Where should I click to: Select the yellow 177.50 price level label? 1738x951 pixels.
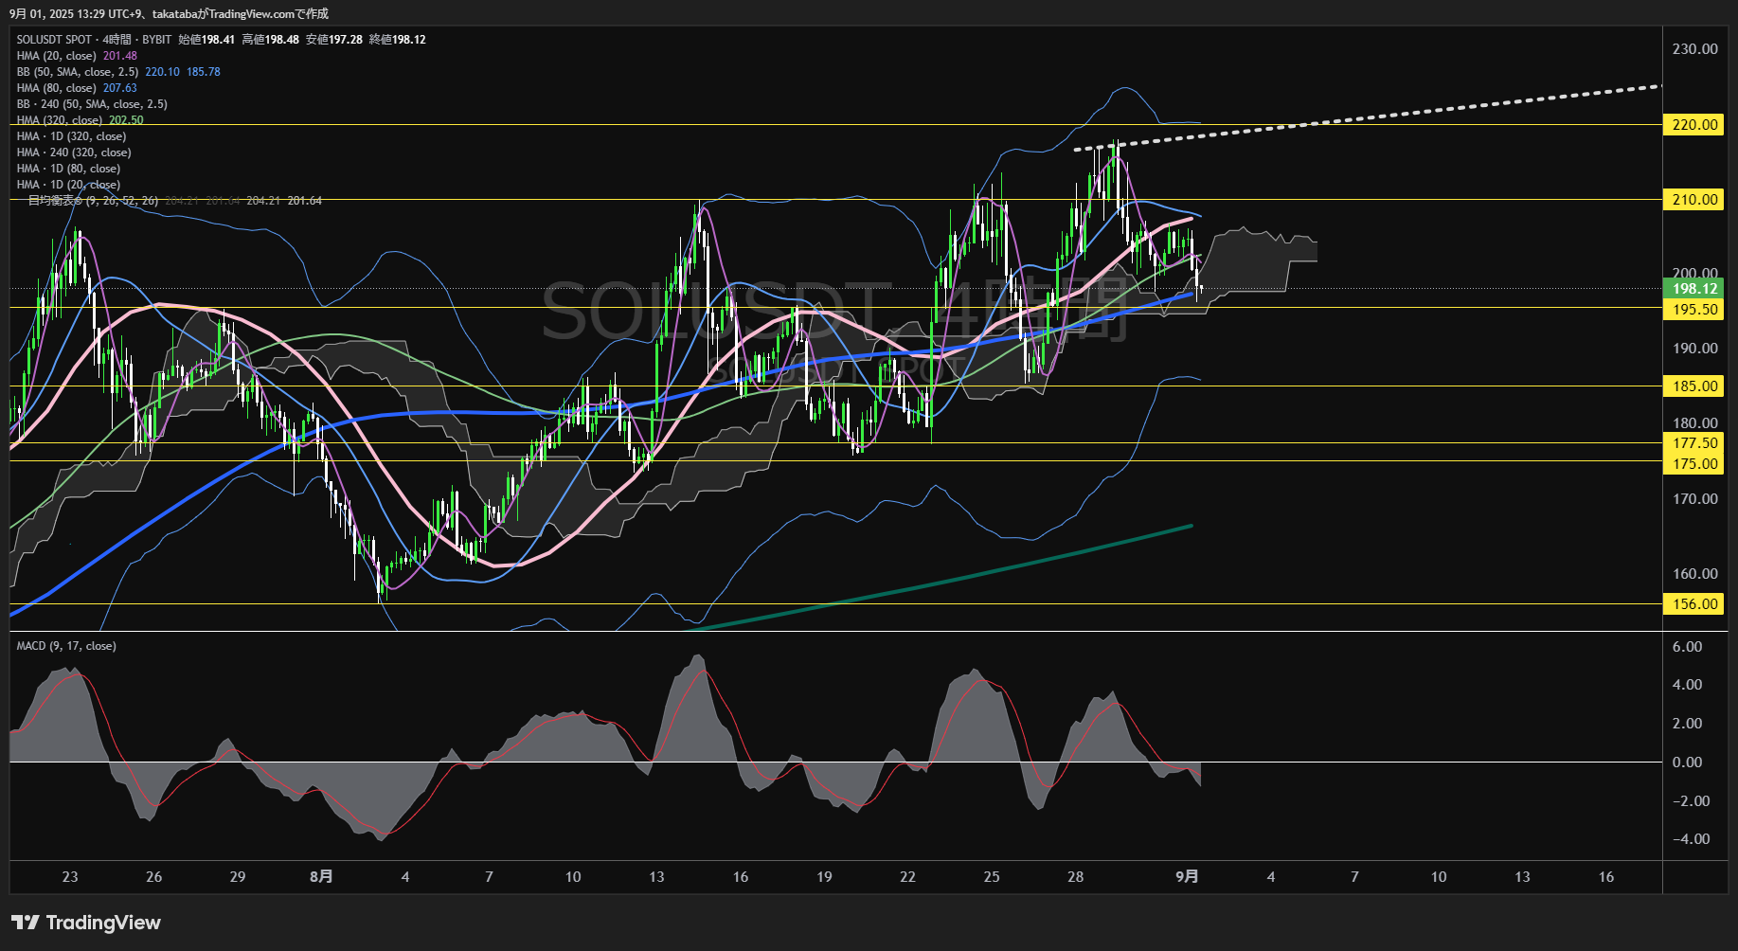(1693, 442)
